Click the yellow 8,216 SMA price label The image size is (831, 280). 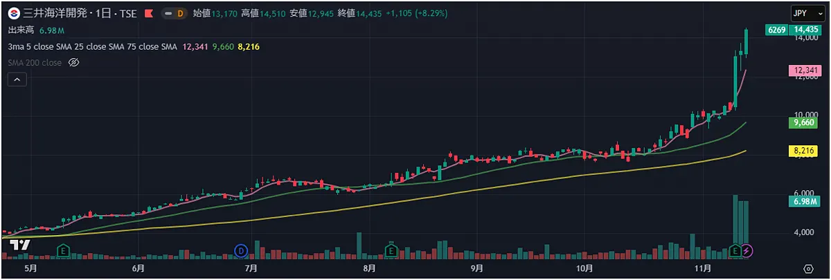[x=804, y=151]
